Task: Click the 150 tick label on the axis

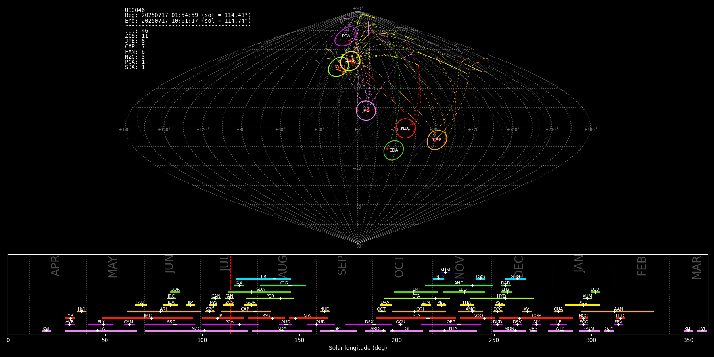Action: coord(299,340)
